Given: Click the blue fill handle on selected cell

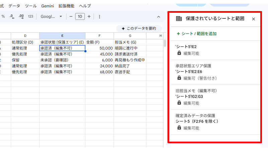Looking at the screenshot, I should pyautogui.click(x=85, y=51).
